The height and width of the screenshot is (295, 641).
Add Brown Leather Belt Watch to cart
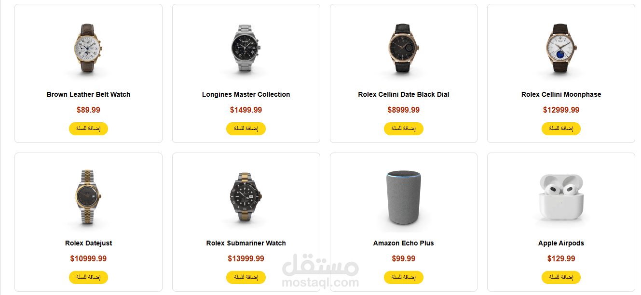click(88, 128)
